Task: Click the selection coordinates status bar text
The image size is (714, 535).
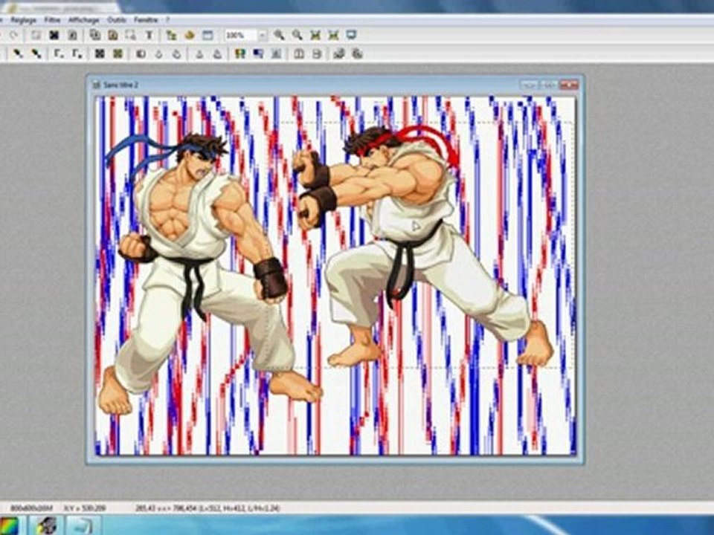Action: [208, 508]
